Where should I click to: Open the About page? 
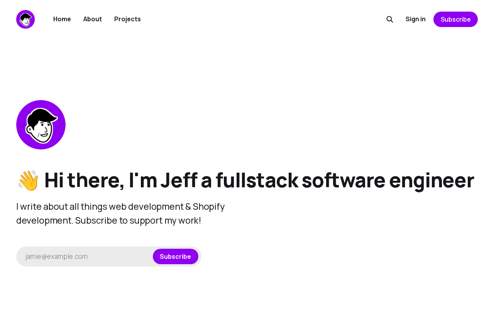pyautogui.click(x=93, y=19)
